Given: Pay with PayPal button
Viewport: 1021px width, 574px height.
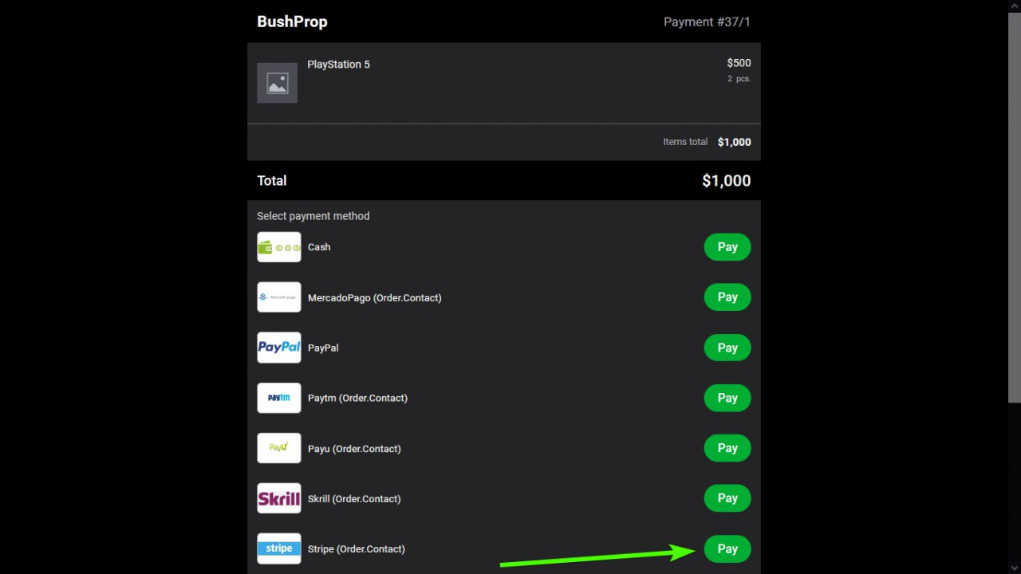Looking at the screenshot, I should [x=727, y=348].
